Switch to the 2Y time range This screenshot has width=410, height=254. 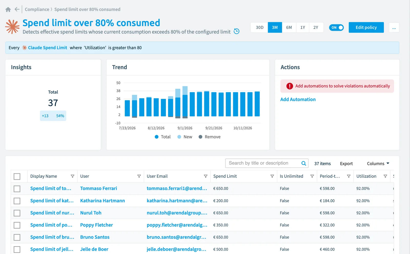[x=316, y=27]
